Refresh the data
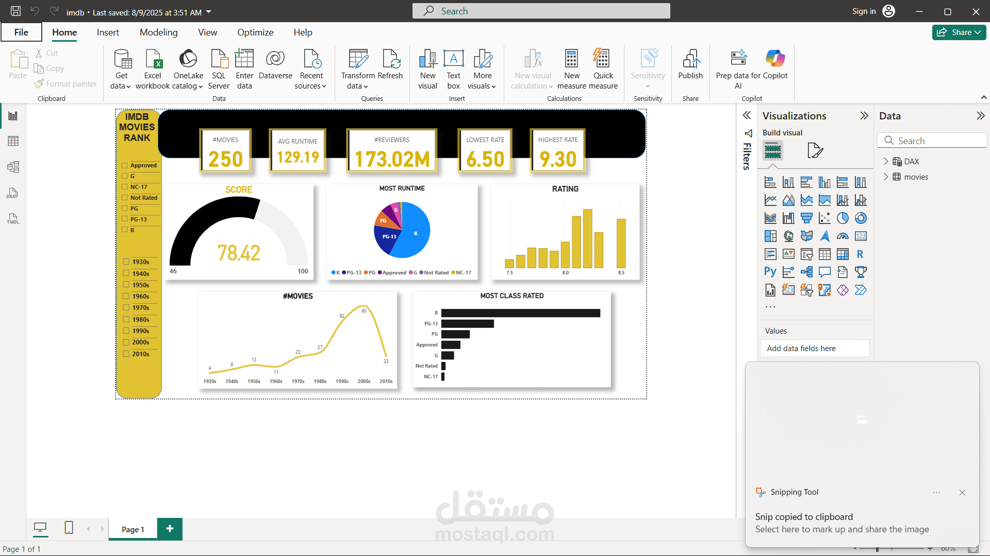The height and width of the screenshot is (556, 990). (x=390, y=64)
